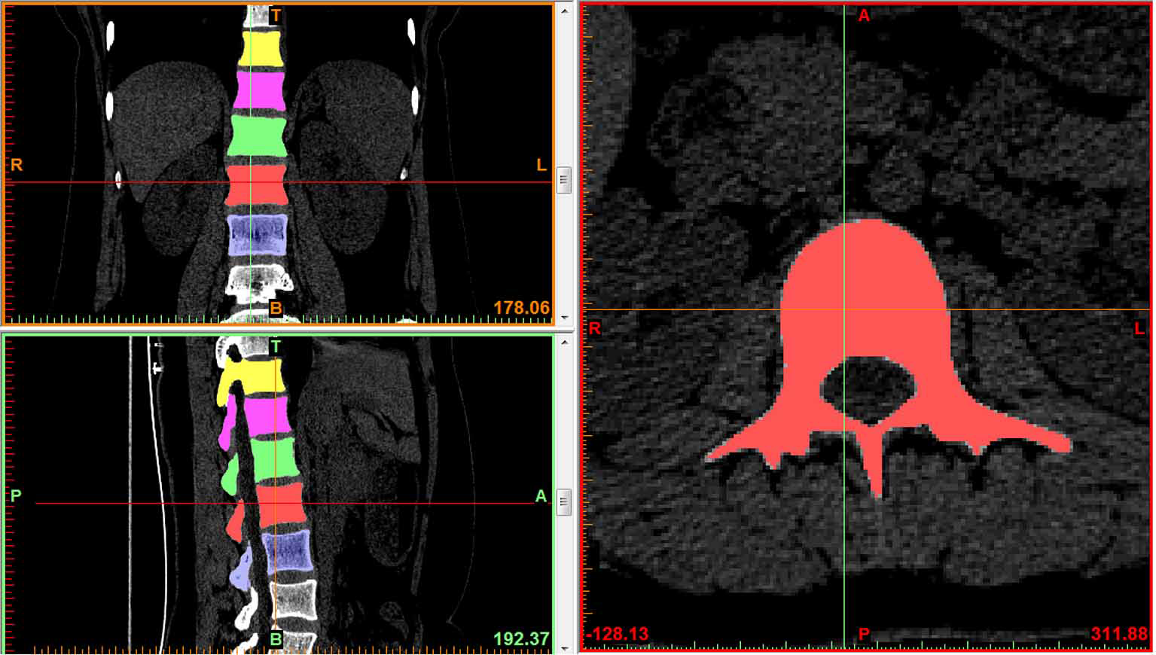Select the red vertebra in coronal view
This screenshot has height=655, width=1156.
tap(257, 185)
